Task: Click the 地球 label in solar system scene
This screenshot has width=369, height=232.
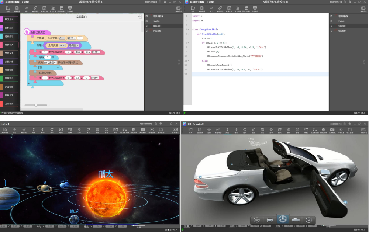Action: coord(74,211)
